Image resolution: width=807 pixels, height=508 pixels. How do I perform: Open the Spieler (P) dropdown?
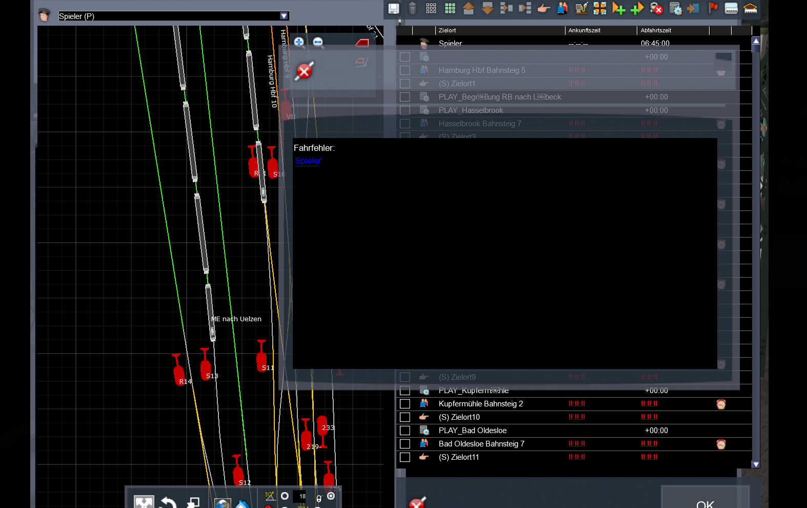coord(284,16)
